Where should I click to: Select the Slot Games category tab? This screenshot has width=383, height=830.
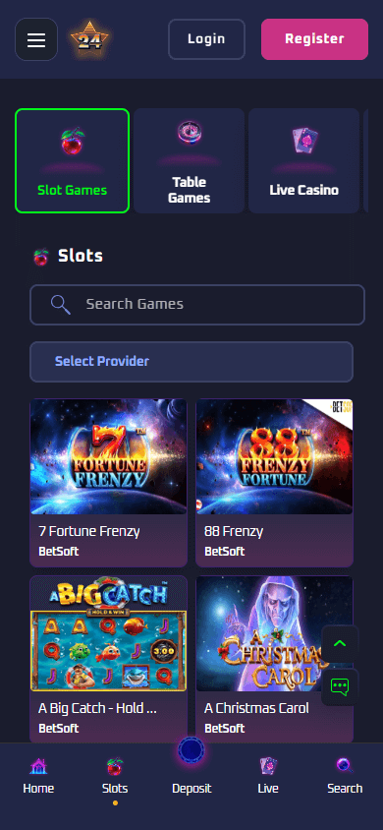[73, 161]
